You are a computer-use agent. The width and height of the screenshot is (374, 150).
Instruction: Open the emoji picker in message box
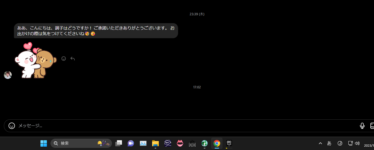[x=12, y=126]
